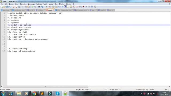The image size is (171, 96).
Task: Click the Playback macro icon
Action: point(89,7)
